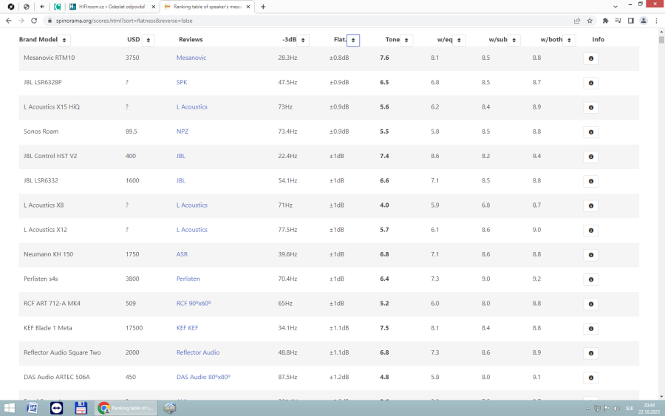Open Reflector Audio review link
The height and width of the screenshot is (416, 665).
(197, 353)
